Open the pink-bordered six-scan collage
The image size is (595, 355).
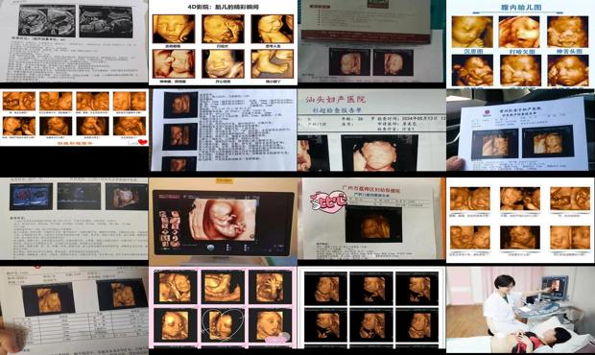point(223,308)
